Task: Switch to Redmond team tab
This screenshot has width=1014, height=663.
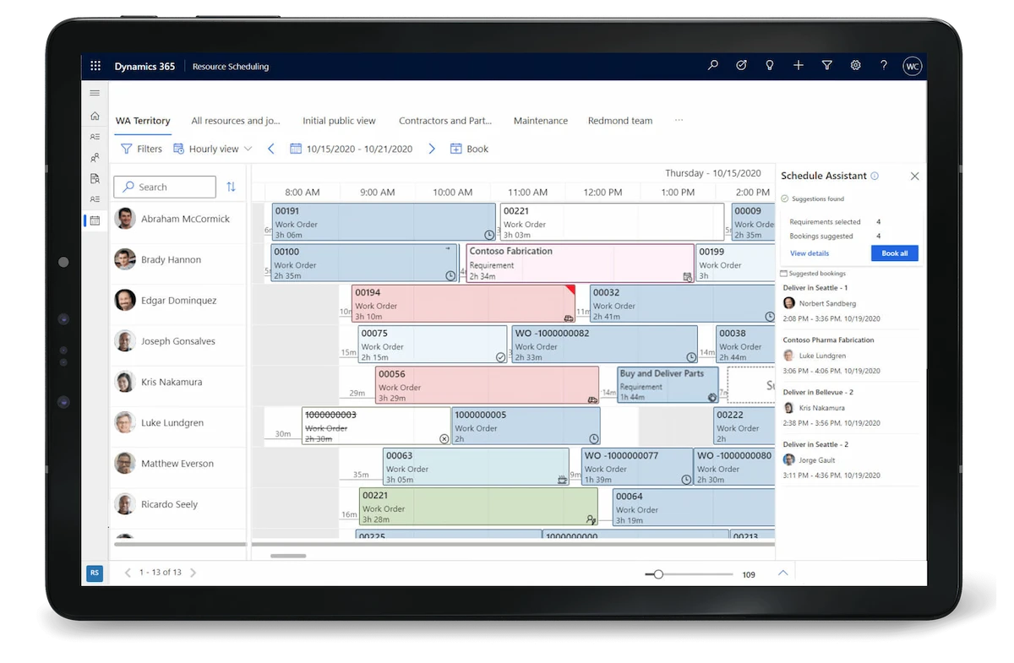Action: 620,121
